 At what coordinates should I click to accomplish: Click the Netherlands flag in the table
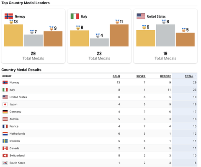(x=5, y=133)
